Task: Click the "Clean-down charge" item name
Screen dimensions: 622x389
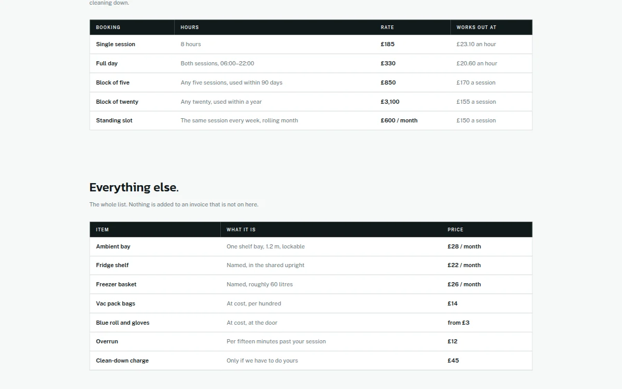Action: click(x=122, y=360)
